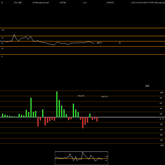Click the 60 label on MR axis
Screen dimensions: 165x165
click(161, 103)
